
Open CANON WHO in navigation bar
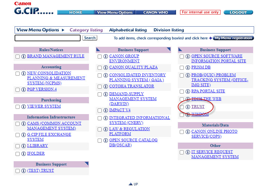pos(155,12)
